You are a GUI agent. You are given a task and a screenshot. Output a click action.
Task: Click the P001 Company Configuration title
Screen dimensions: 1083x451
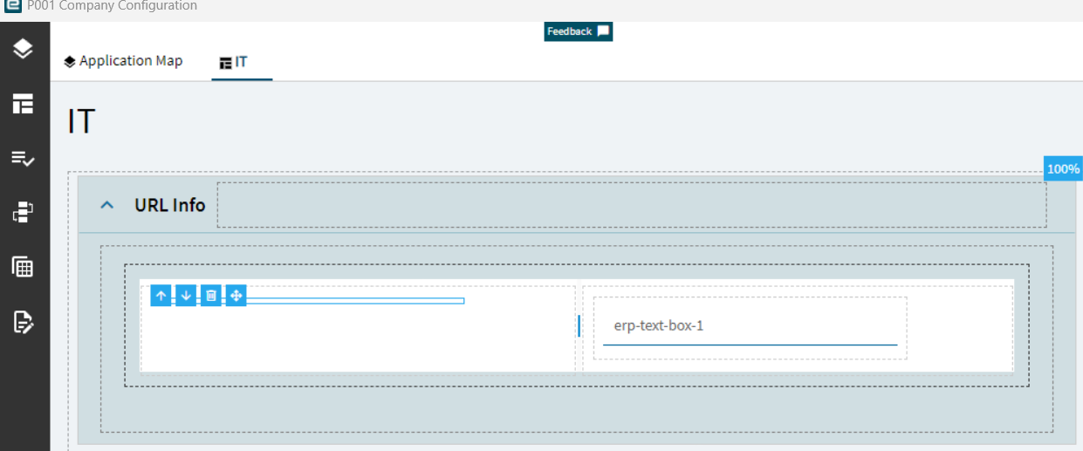pos(112,5)
